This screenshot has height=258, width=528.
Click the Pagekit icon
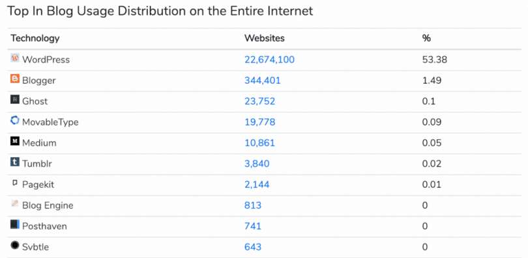point(15,183)
